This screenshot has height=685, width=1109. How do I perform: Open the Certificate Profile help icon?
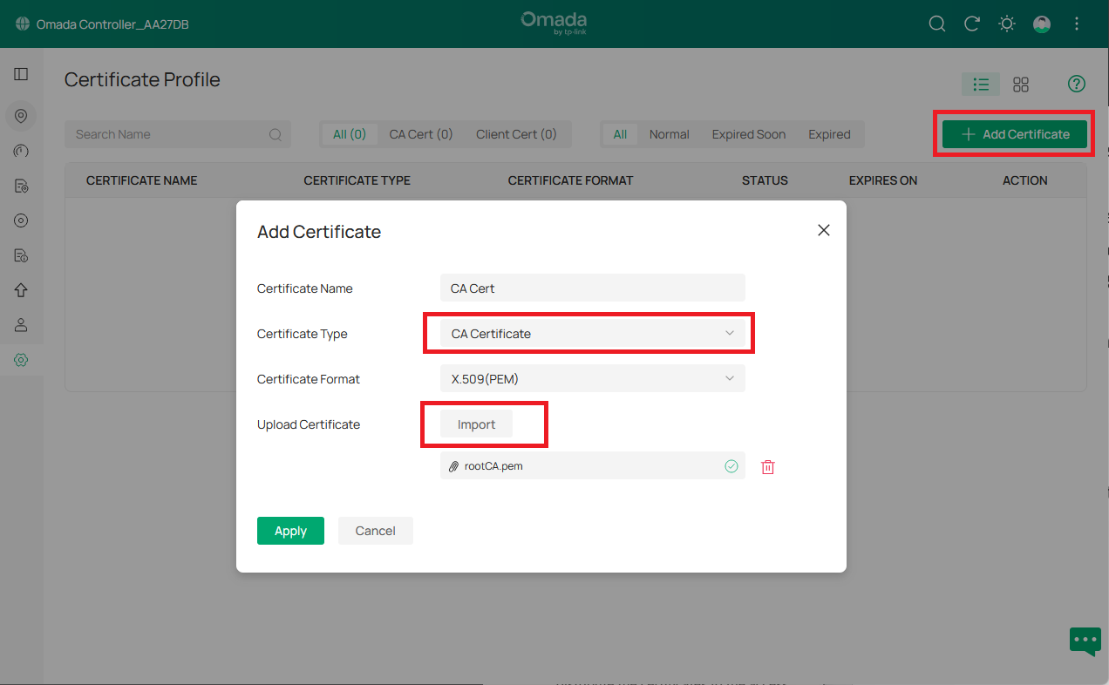tap(1076, 84)
